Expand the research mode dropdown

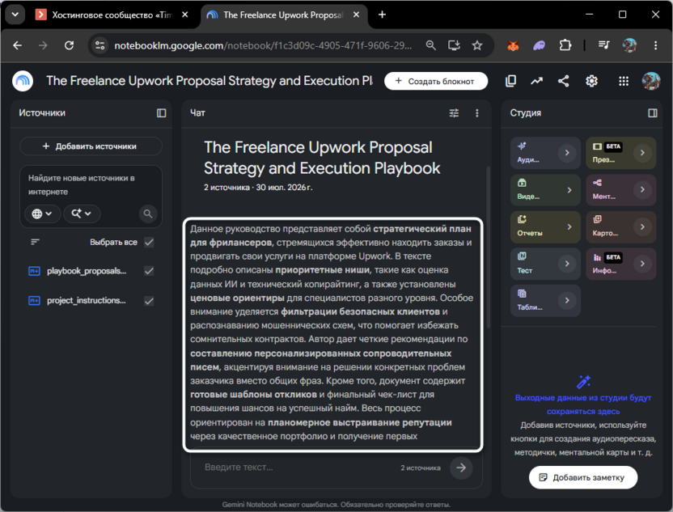coord(82,214)
